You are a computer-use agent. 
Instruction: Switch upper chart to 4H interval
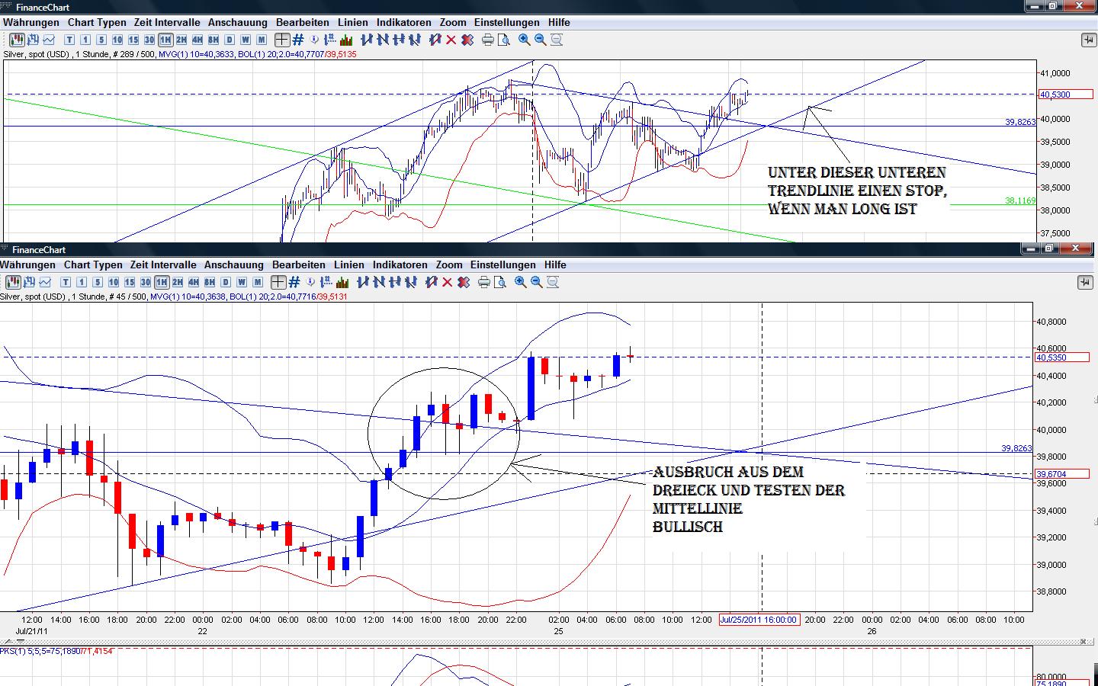(x=197, y=40)
